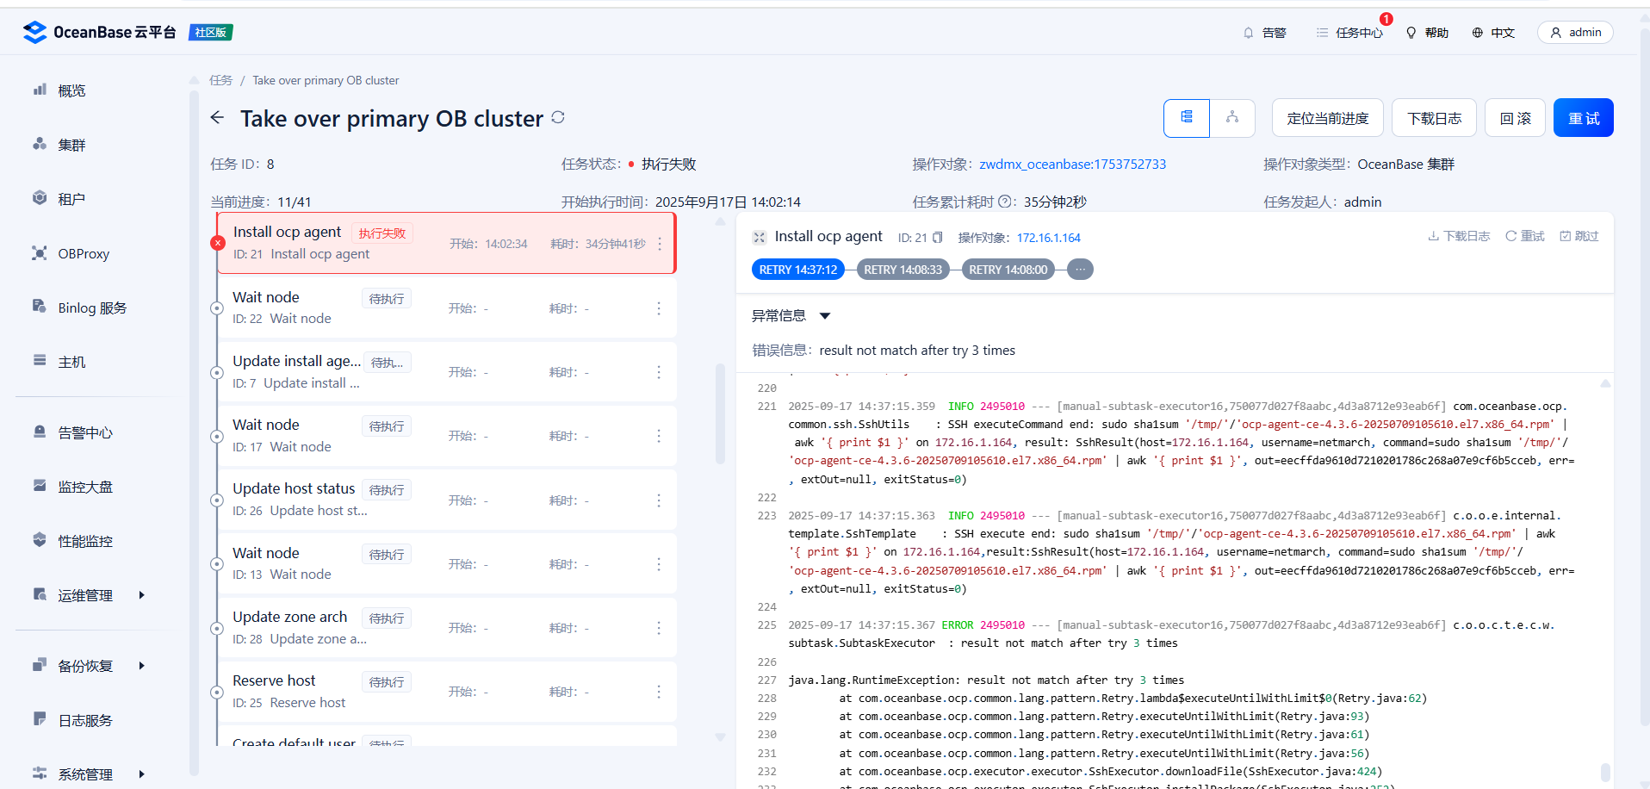Switch to flow graph view mode icon
Image resolution: width=1650 pixels, height=789 pixels.
point(1232,118)
